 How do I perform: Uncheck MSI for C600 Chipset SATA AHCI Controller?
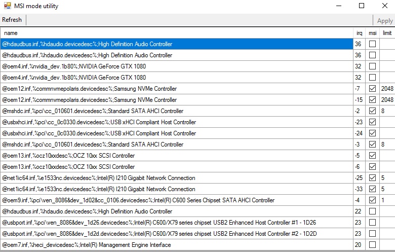372,200
